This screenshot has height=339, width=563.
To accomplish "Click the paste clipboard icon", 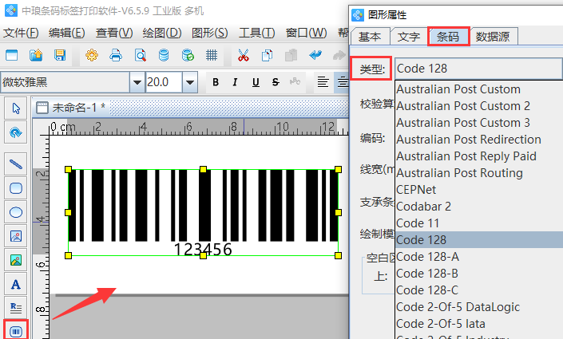I will pyautogui.click(x=291, y=55).
